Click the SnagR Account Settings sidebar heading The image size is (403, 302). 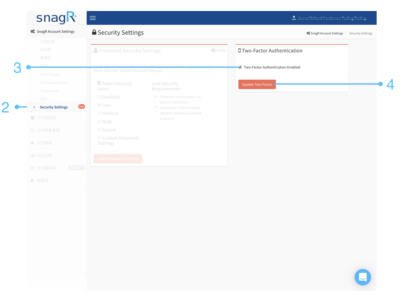pyautogui.click(x=55, y=31)
